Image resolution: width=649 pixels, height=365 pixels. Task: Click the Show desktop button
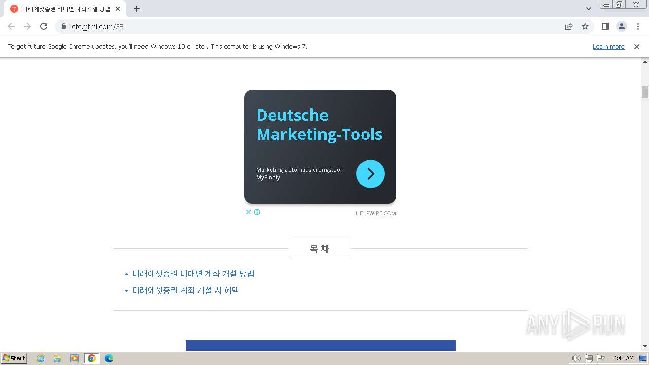(x=643, y=358)
